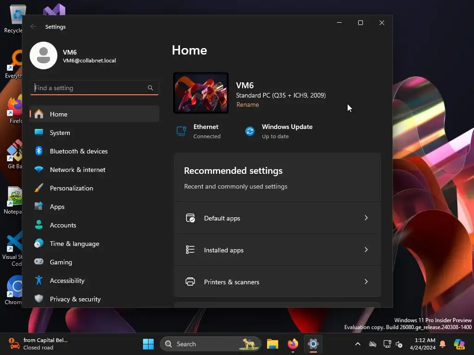This screenshot has width=474, height=355.
Task: Open Accessibility settings section
Action: [94, 280]
